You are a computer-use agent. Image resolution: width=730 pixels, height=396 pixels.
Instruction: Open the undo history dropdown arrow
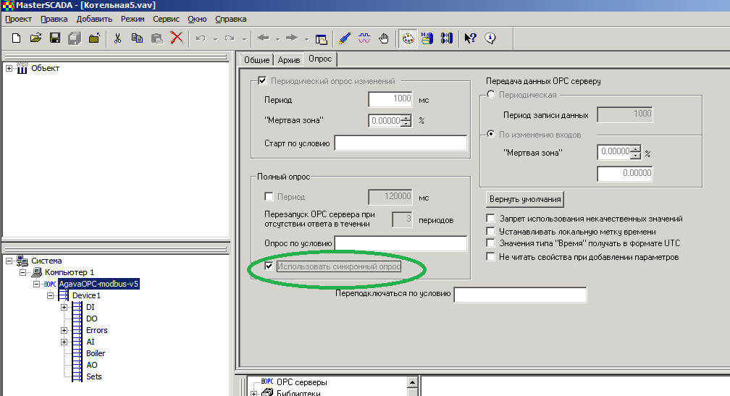click(x=215, y=39)
